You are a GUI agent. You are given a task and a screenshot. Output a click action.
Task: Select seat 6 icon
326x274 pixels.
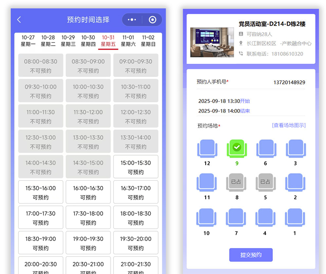point(265,149)
